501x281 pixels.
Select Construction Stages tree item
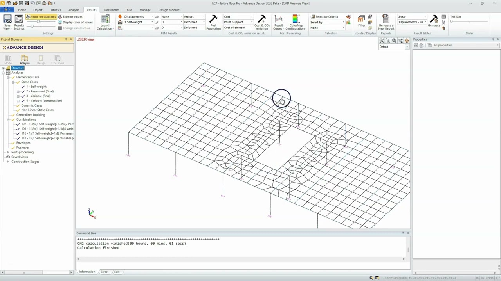tap(25, 162)
